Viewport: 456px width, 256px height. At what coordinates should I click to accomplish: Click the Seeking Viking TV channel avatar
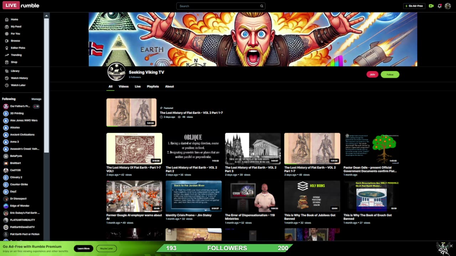(116, 72)
